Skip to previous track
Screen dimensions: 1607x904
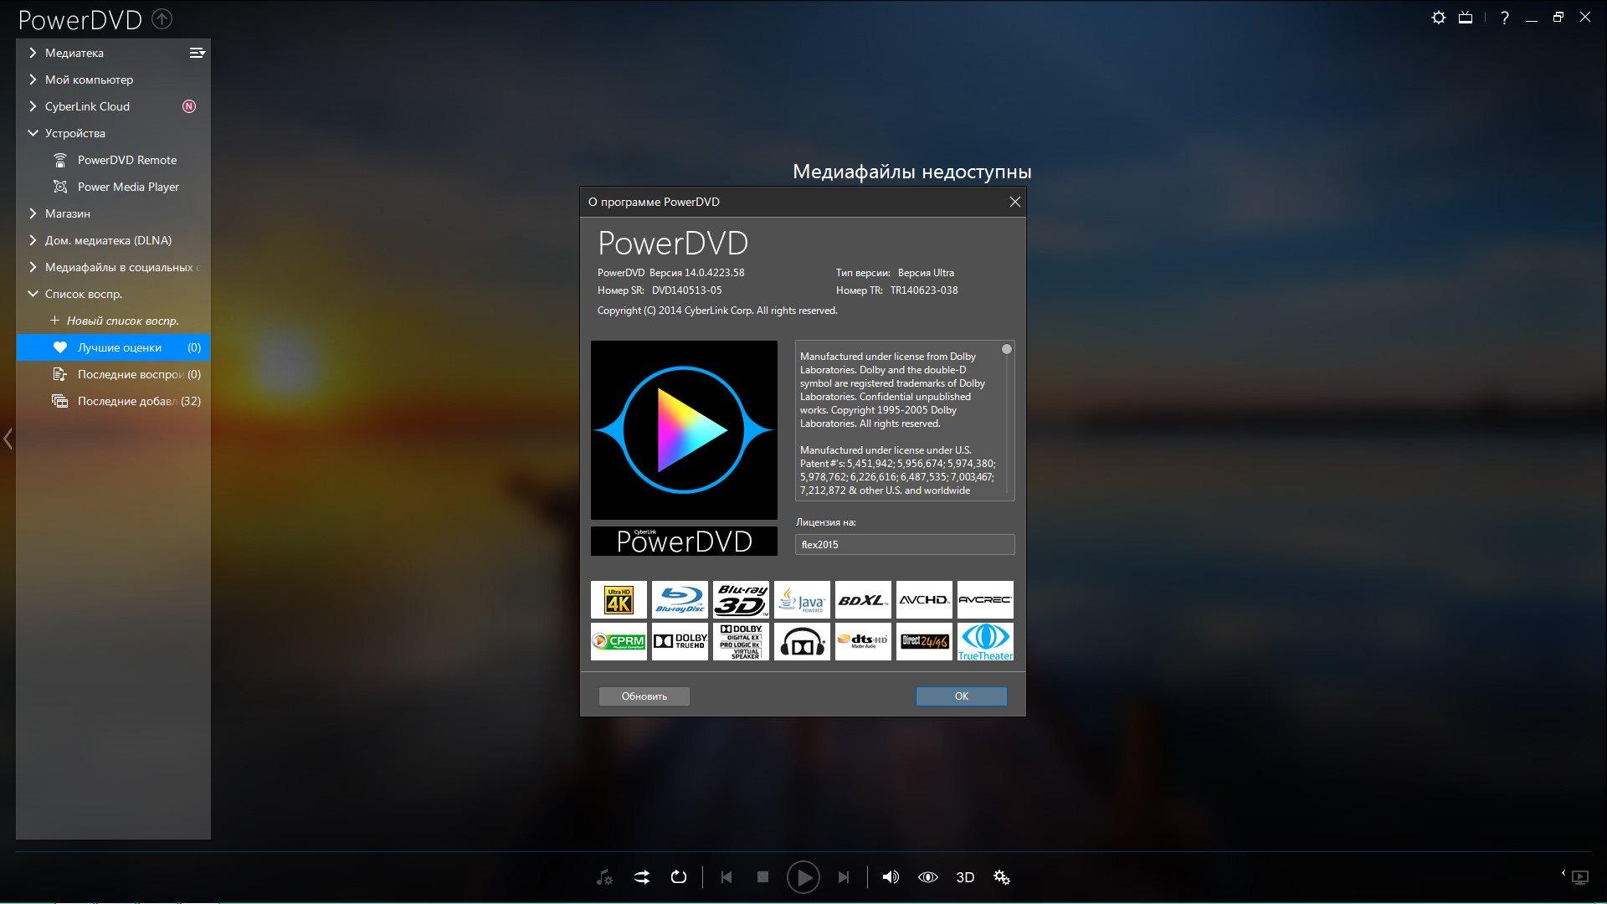(x=726, y=877)
